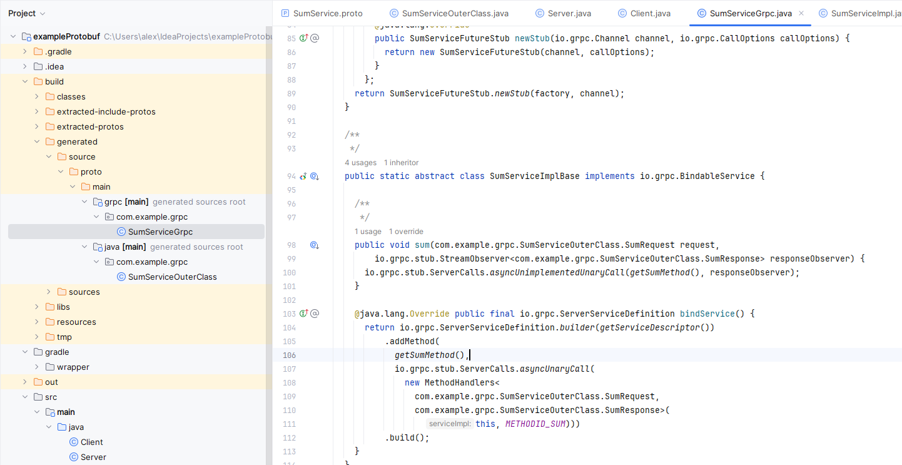
Task: Expand the .gradle folder
Action: 25,51
